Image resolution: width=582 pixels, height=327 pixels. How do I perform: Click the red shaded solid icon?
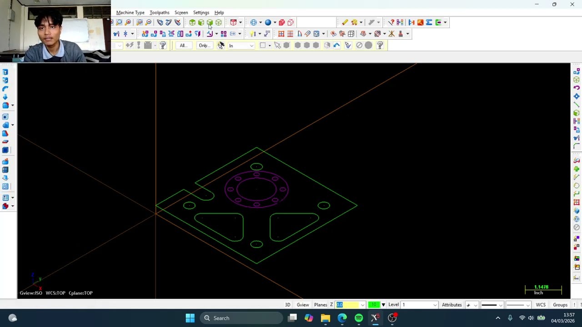tap(282, 22)
